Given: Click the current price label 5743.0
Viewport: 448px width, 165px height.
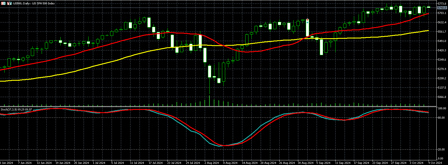Looking at the screenshot, I should (x=442, y=8).
